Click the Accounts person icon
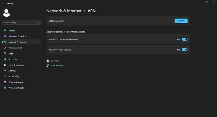This screenshot has height=117, width=217. pyautogui.click(x=5, y=59)
